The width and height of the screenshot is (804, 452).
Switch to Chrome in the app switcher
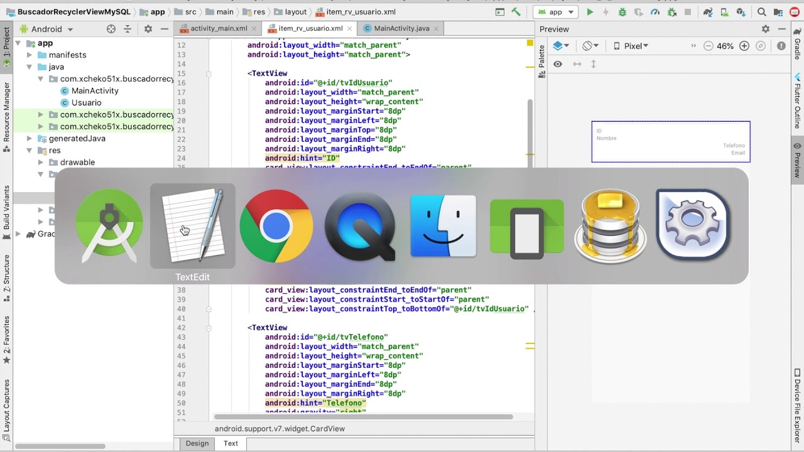pyautogui.click(x=276, y=226)
